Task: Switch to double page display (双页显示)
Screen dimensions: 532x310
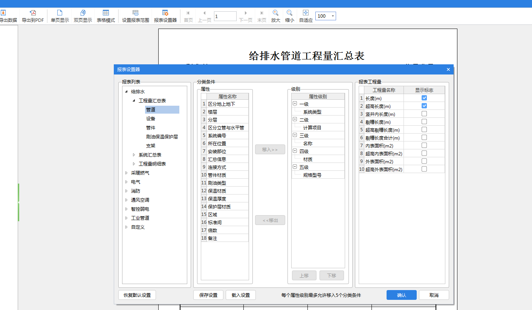Action: click(x=83, y=16)
